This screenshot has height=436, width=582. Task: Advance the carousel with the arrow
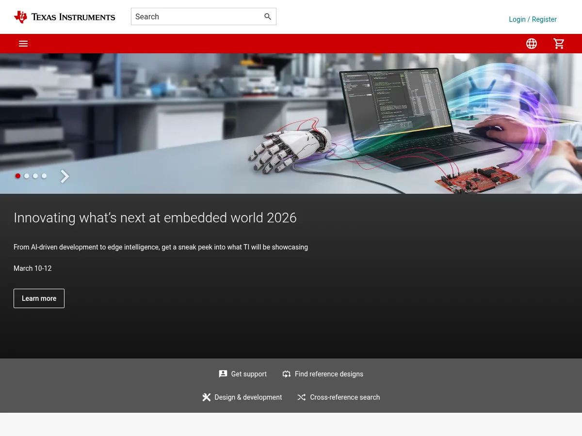pyautogui.click(x=65, y=176)
